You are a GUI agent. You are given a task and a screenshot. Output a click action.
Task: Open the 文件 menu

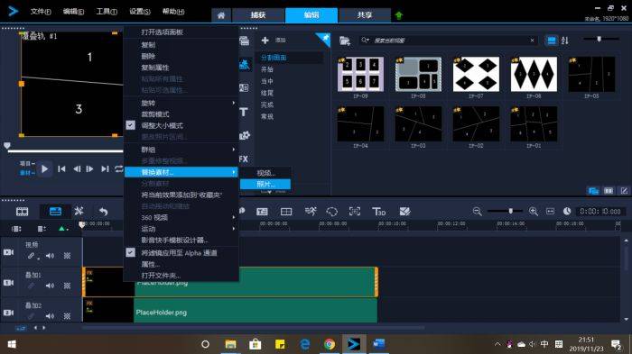pos(41,12)
